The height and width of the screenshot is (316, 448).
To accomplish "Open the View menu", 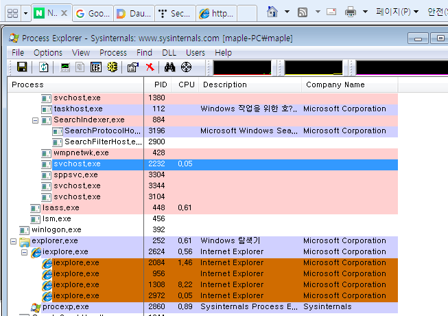I will click(x=81, y=53).
